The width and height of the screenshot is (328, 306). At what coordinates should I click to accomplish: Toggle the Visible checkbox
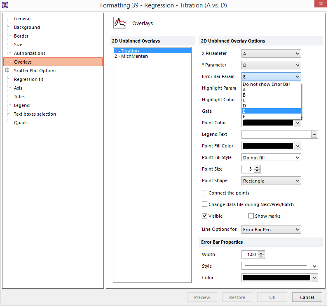pyautogui.click(x=205, y=216)
